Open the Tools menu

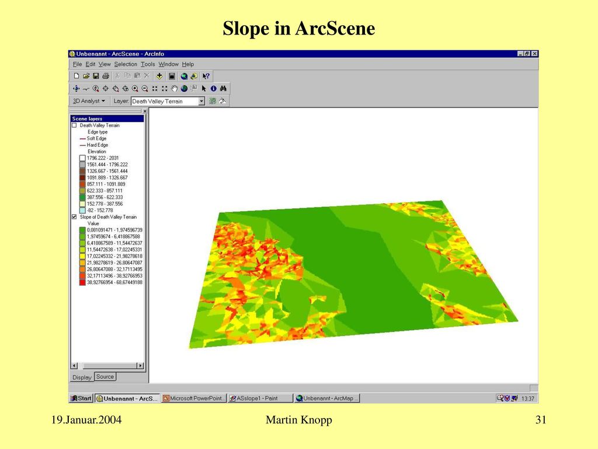(148, 64)
